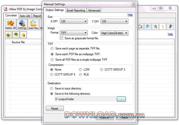Switch to the Advanced tab

(94, 10)
